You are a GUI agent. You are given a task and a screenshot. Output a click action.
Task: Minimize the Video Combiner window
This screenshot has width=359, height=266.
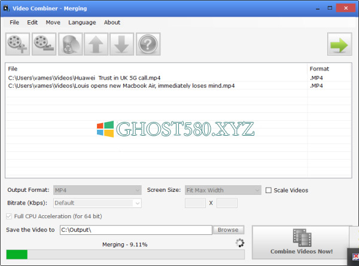(318, 8)
